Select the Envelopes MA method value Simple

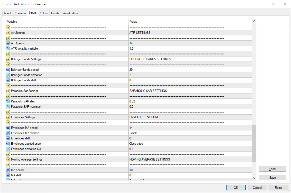pos(133,133)
